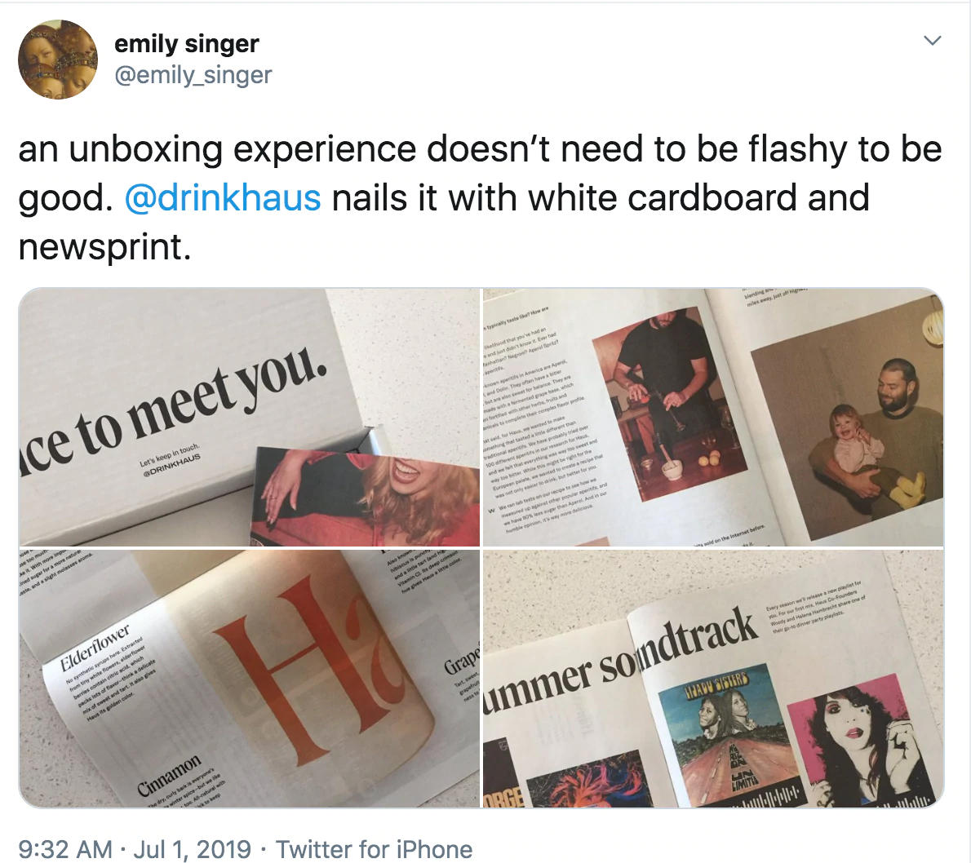971x863 pixels.
Task: View the man with baby newspaper photo
Action: pos(713,418)
